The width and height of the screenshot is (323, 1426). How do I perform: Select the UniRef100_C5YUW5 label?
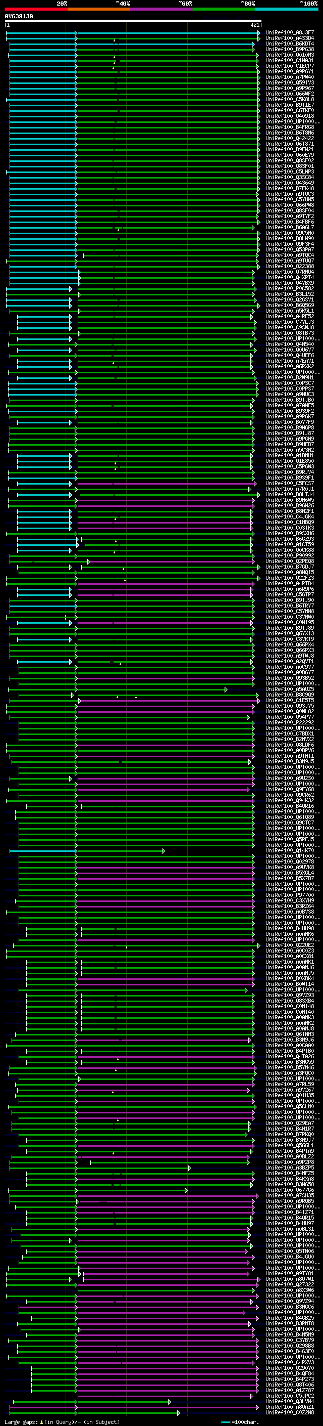290,199
